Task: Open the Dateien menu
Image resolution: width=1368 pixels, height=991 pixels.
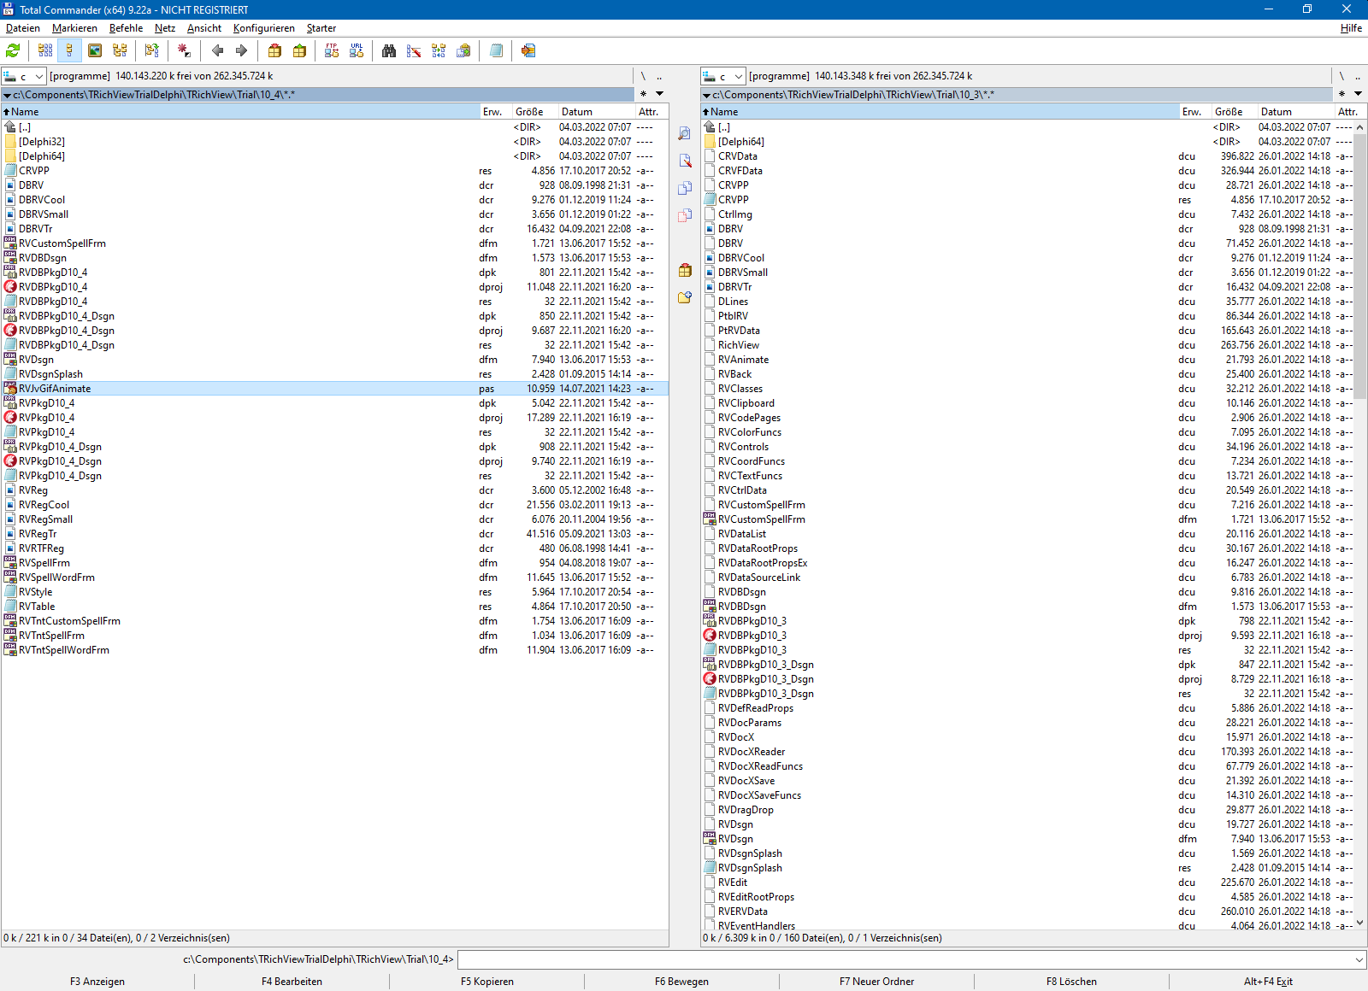Action: 23,28
